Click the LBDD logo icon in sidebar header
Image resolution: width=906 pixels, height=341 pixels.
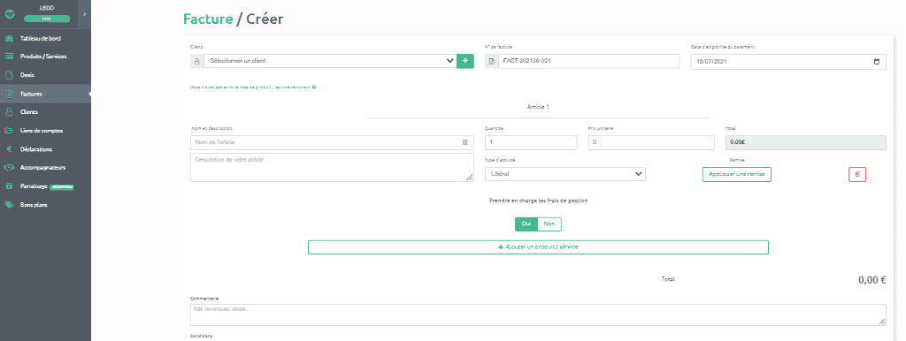pyautogui.click(x=9, y=13)
